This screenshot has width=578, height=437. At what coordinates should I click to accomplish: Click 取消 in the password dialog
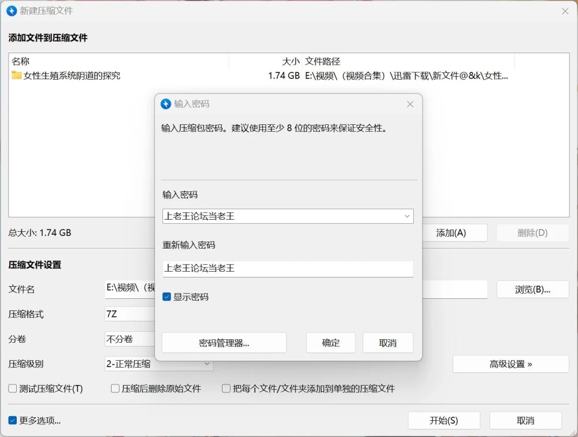388,343
